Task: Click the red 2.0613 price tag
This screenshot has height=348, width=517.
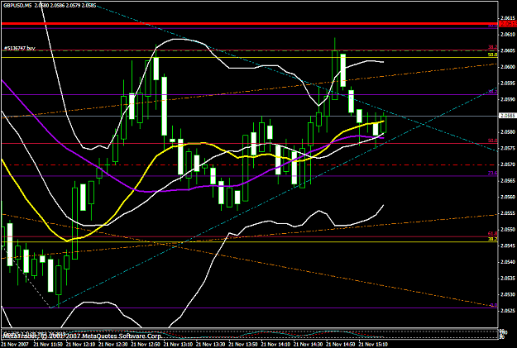Action: pyautogui.click(x=507, y=24)
